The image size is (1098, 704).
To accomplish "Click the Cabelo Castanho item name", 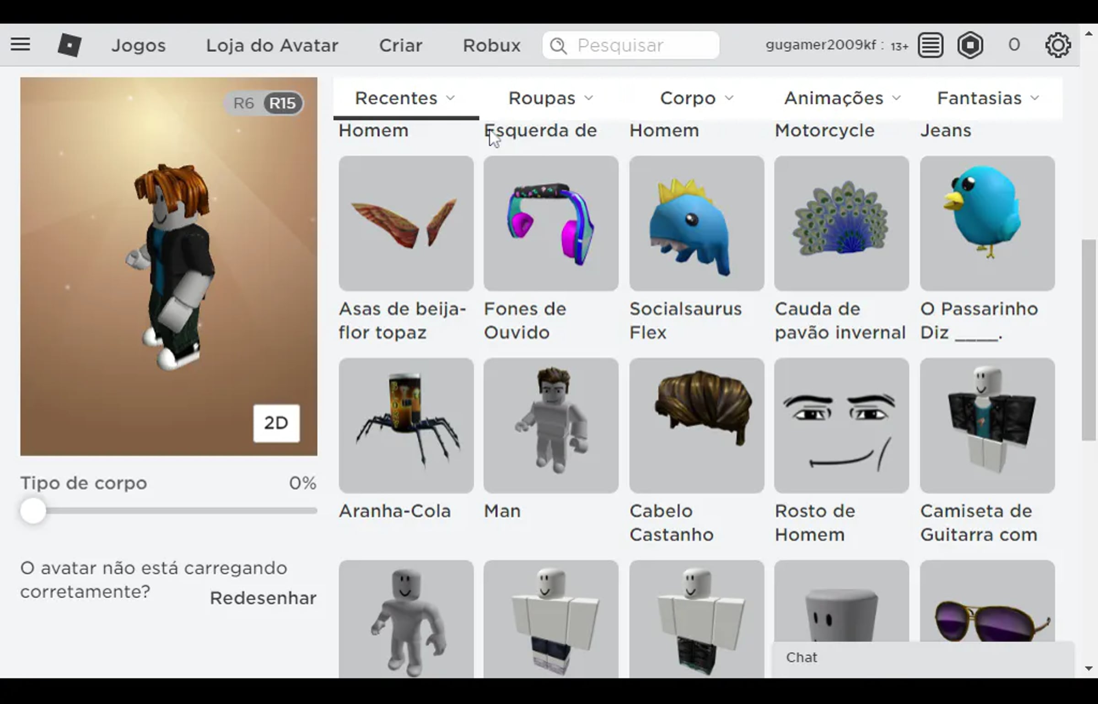I will pos(672,523).
